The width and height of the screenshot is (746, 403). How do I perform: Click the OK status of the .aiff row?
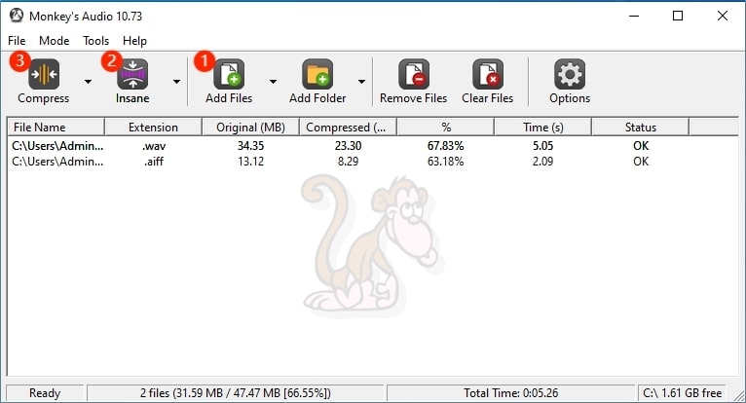pos(641,162)
